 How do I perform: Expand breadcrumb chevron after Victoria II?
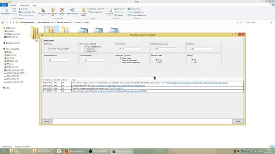[x=83, y=22]
